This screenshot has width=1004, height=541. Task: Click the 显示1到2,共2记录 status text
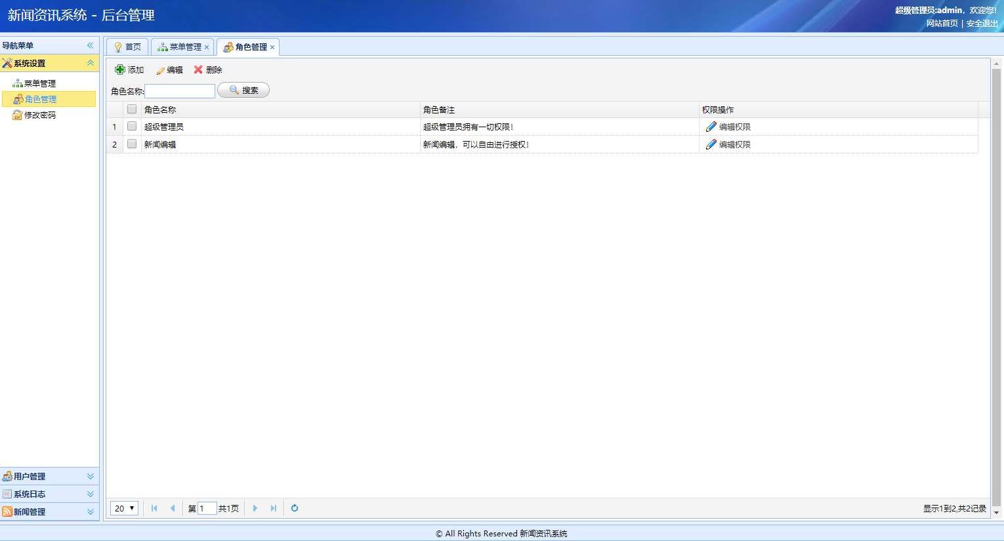point(954,508)
